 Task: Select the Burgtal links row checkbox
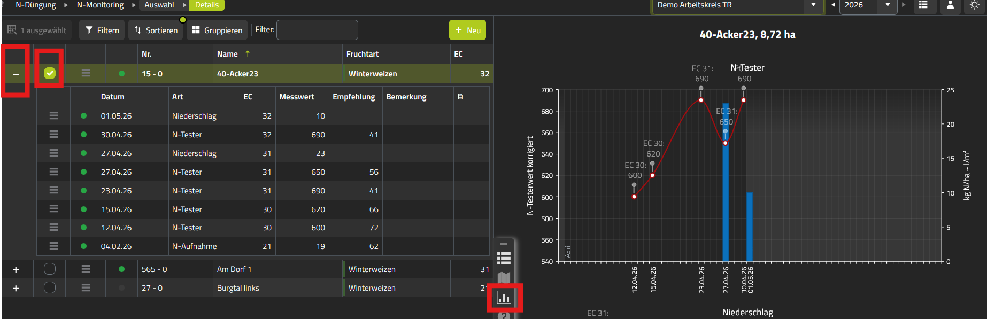[x=50, y=287]
